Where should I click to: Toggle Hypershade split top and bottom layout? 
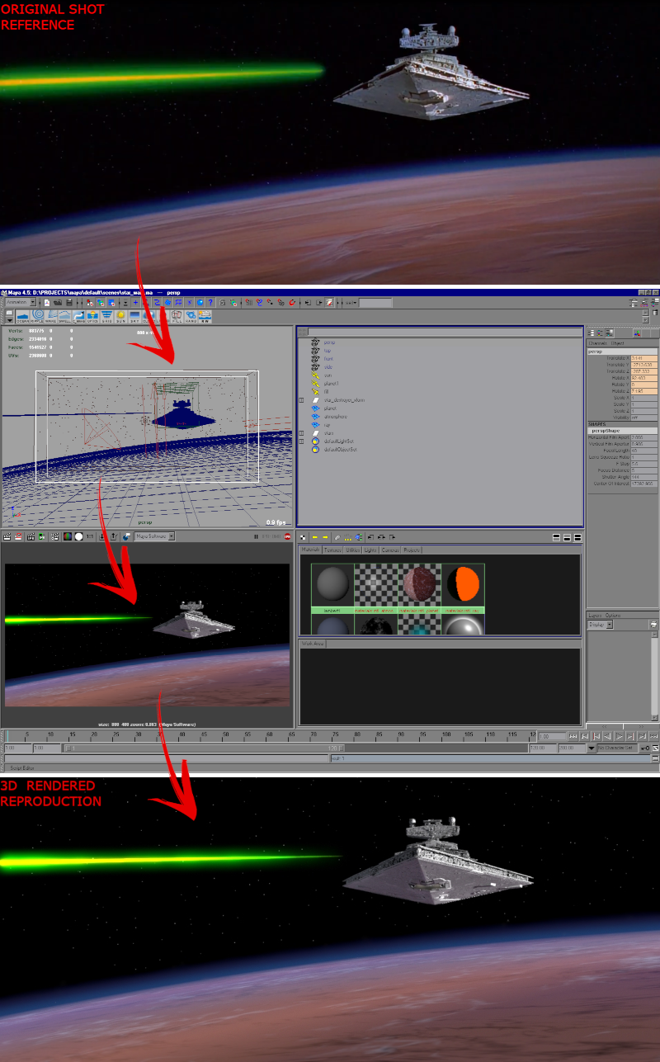(x=577, y=537)
